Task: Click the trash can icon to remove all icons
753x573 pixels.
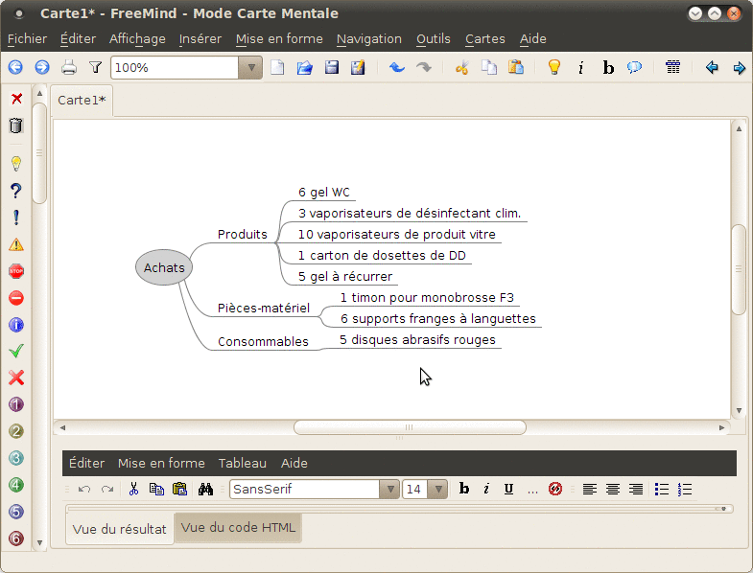Action: [x=16, y=126]
